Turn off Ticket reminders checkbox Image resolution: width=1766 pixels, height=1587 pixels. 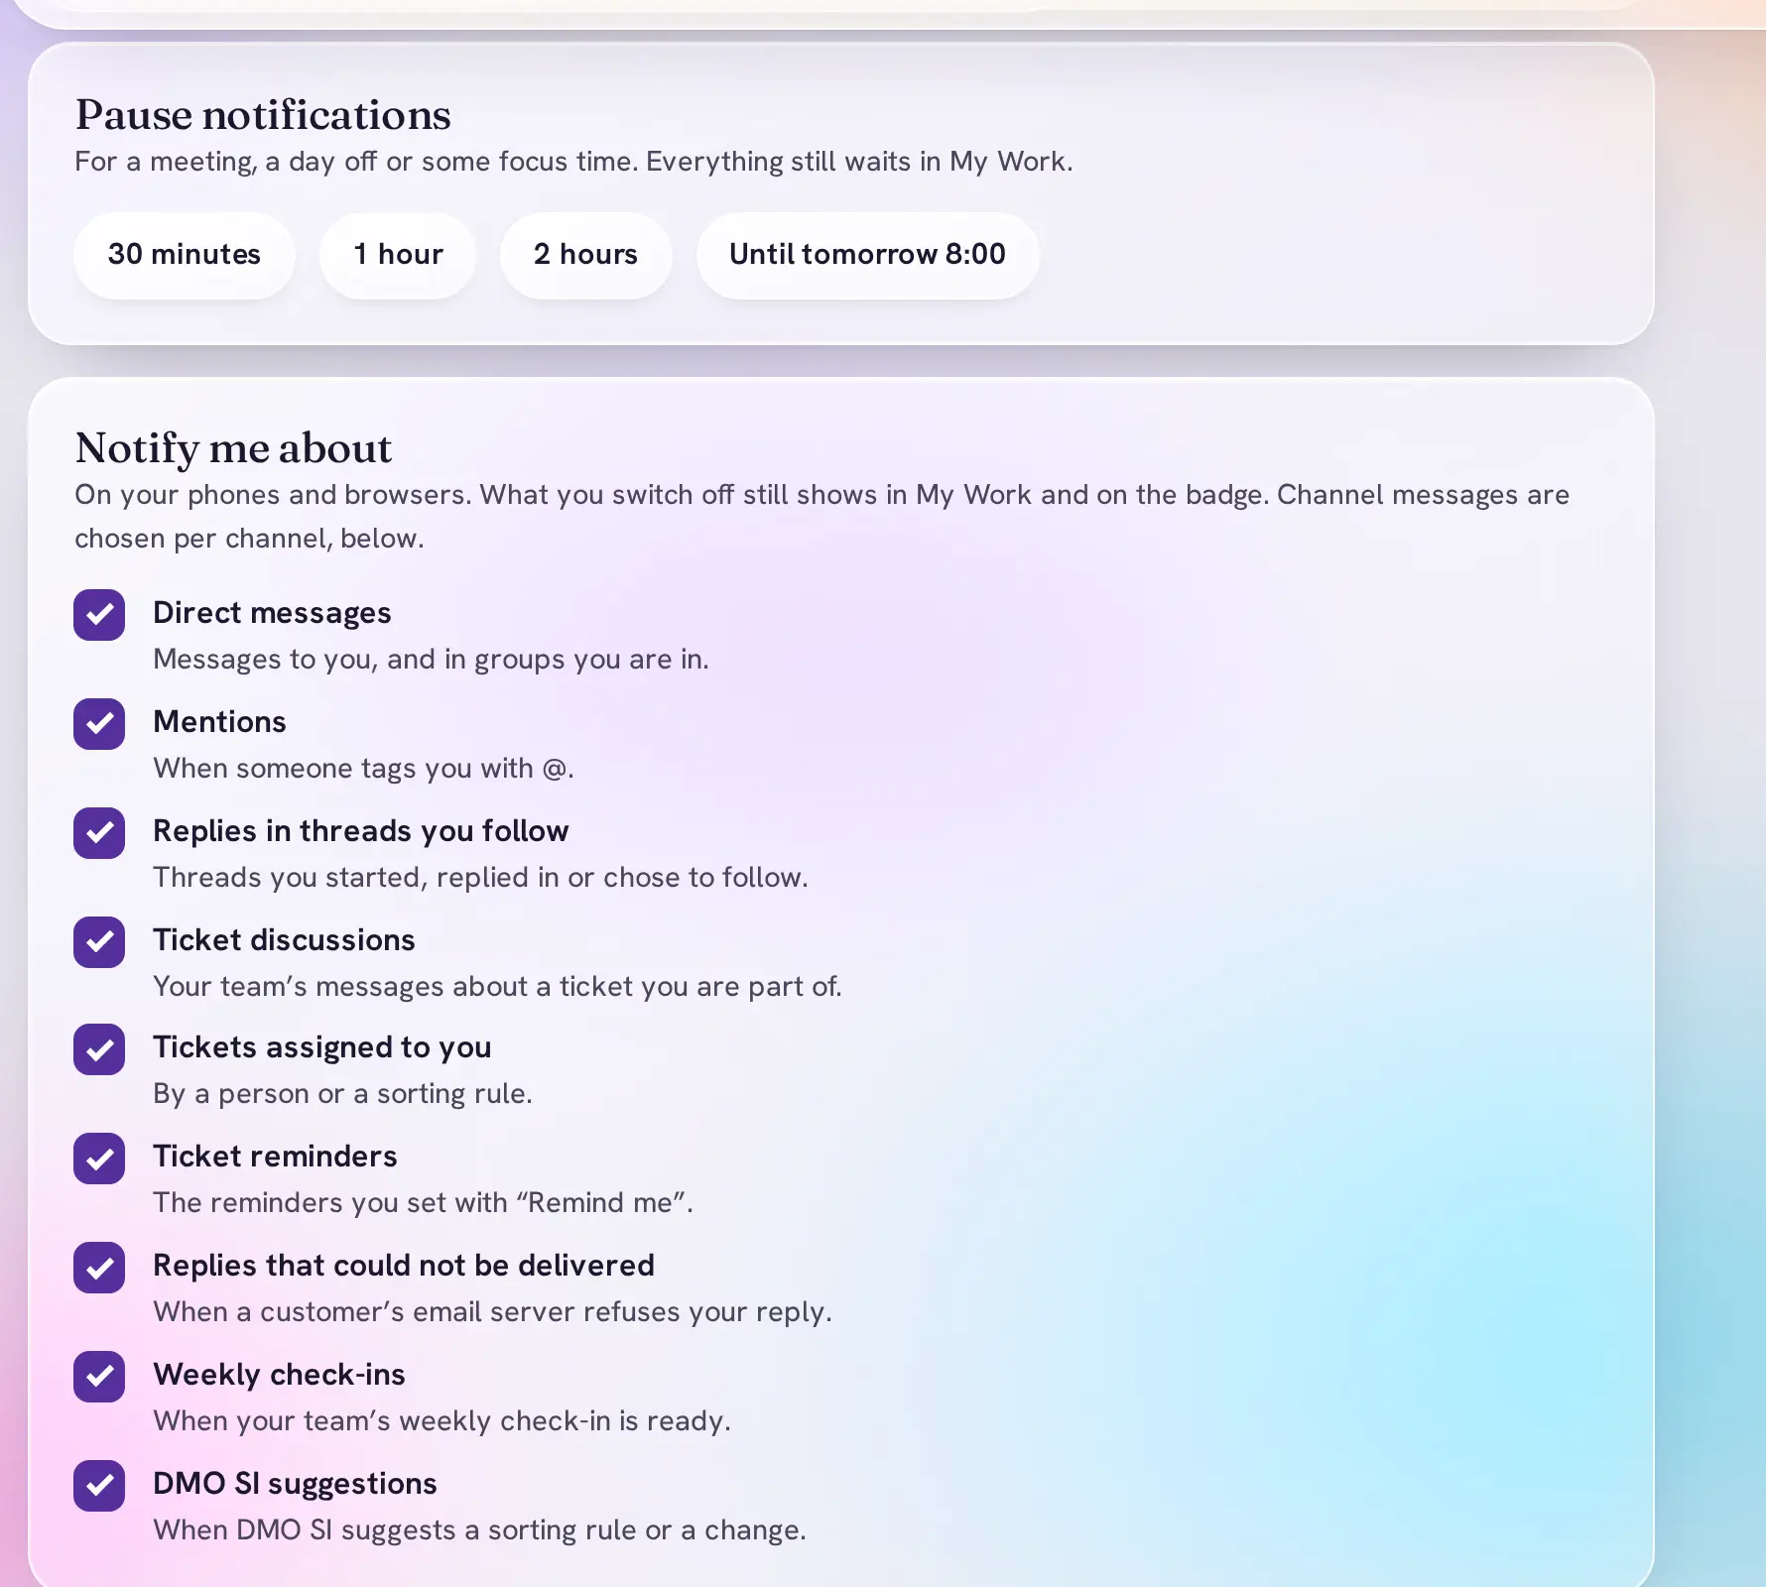coord(99,1159)
